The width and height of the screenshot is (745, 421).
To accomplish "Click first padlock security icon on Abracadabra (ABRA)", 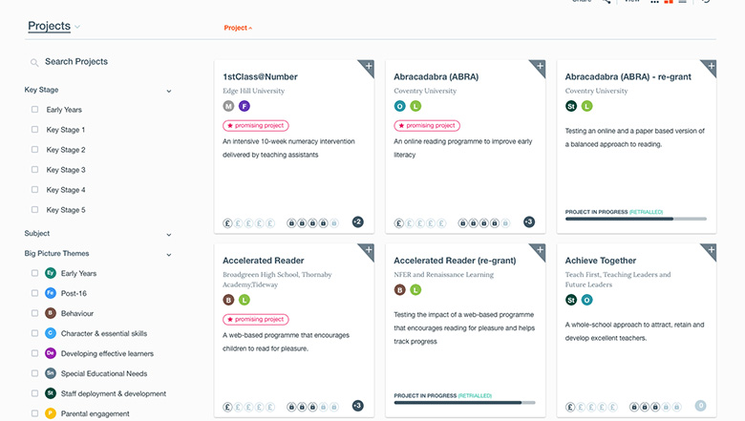I will point(462,223).
